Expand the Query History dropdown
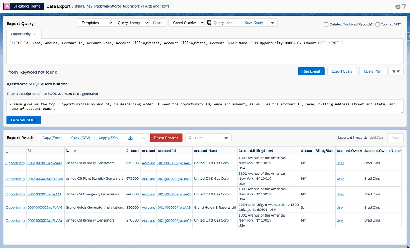410x248 pixels. tap(131, 23)
